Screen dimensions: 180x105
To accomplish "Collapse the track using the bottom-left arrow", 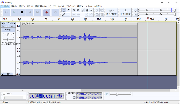I will coord(2,74).
